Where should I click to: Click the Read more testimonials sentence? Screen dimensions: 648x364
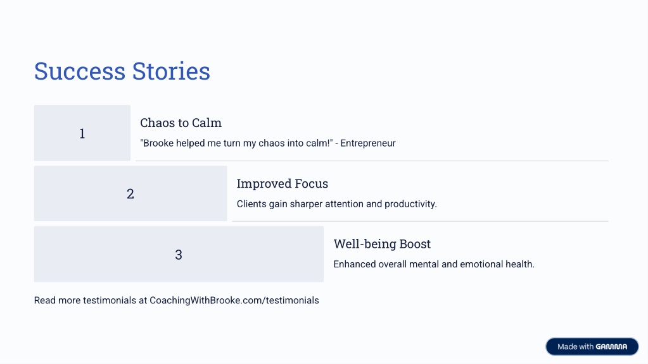click(x=177, y=300)
